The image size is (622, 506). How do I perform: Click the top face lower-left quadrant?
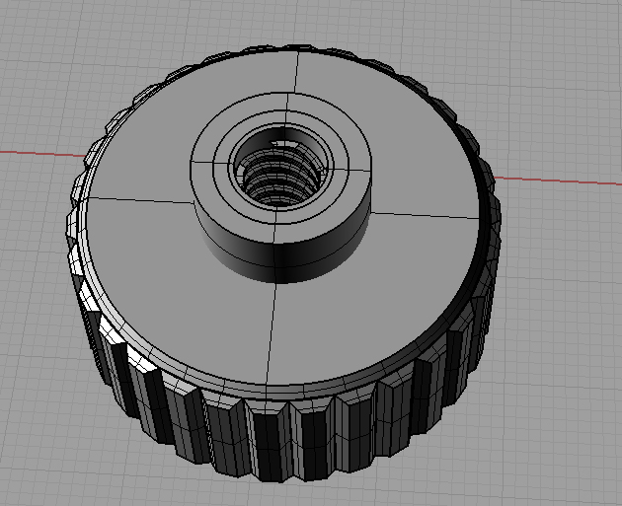pos(178,286)
